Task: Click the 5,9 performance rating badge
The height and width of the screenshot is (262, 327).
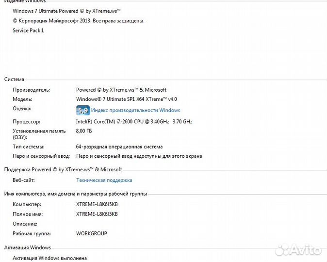Action: tap(82, 110)
